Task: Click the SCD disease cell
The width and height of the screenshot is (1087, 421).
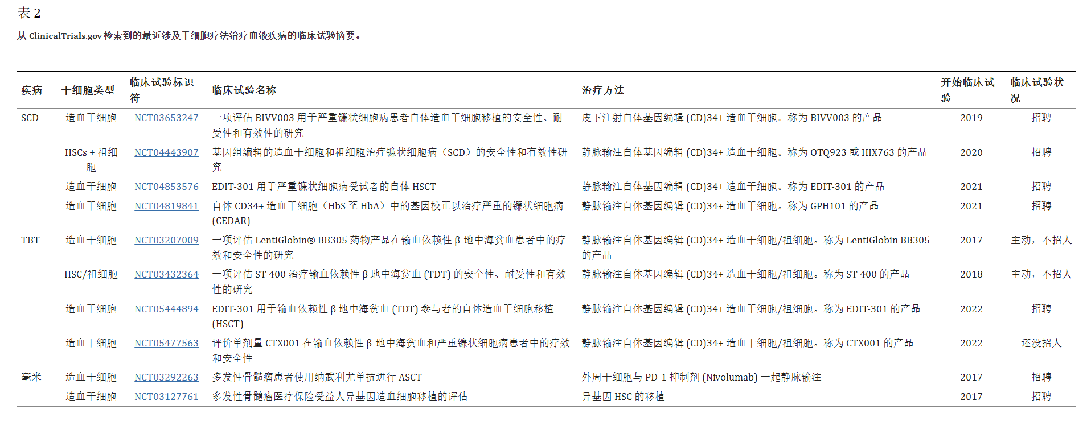Action: (x=30, y=118)
